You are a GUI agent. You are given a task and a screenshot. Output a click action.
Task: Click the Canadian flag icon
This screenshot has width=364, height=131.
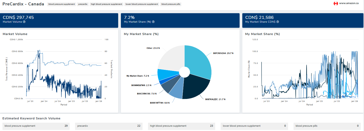[x=336, y=4]
